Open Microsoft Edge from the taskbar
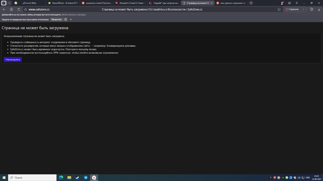Image resolution: width=323 pixels, height=181 pixels. [61, 178]
